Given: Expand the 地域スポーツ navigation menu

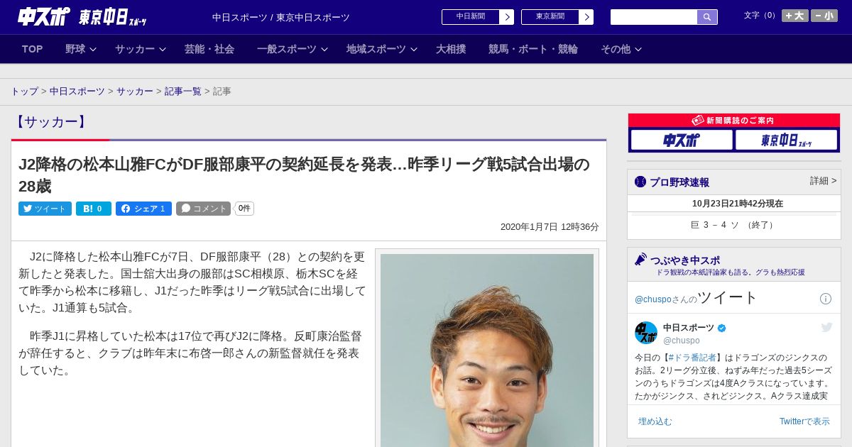Looking at the screenshot, I should pyautogui.click(x=382, y=49).
